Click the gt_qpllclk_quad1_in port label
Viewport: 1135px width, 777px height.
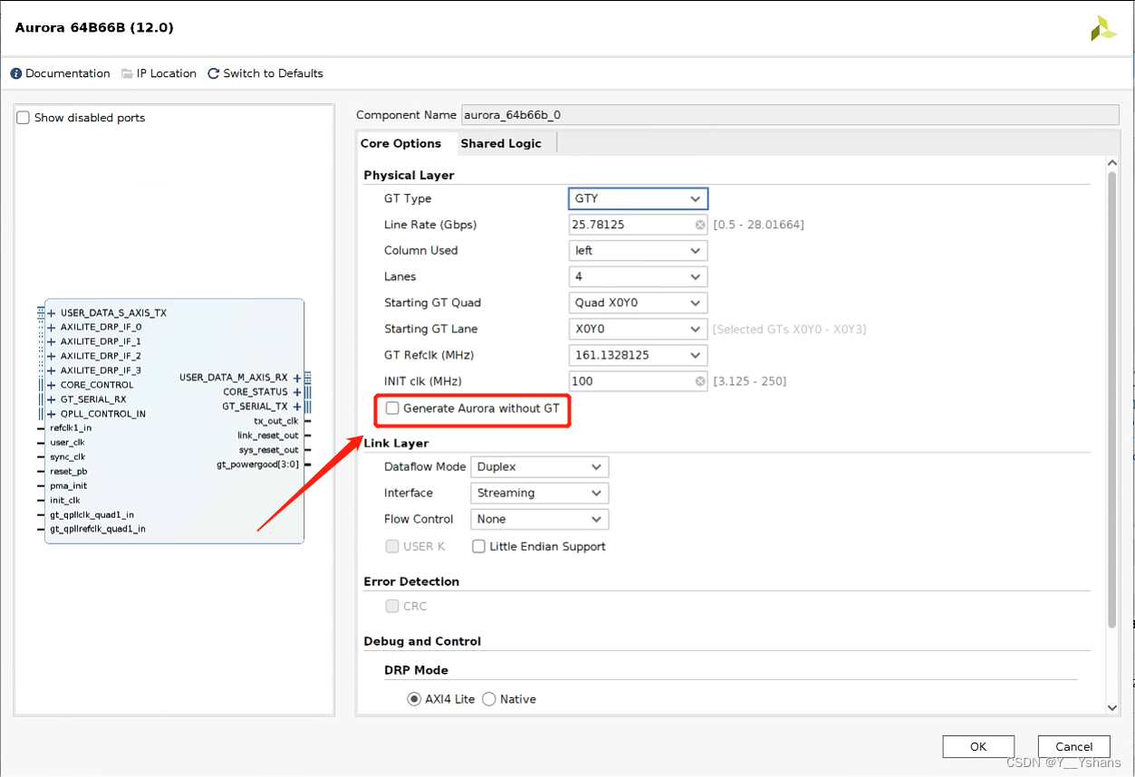pos(91,515)
